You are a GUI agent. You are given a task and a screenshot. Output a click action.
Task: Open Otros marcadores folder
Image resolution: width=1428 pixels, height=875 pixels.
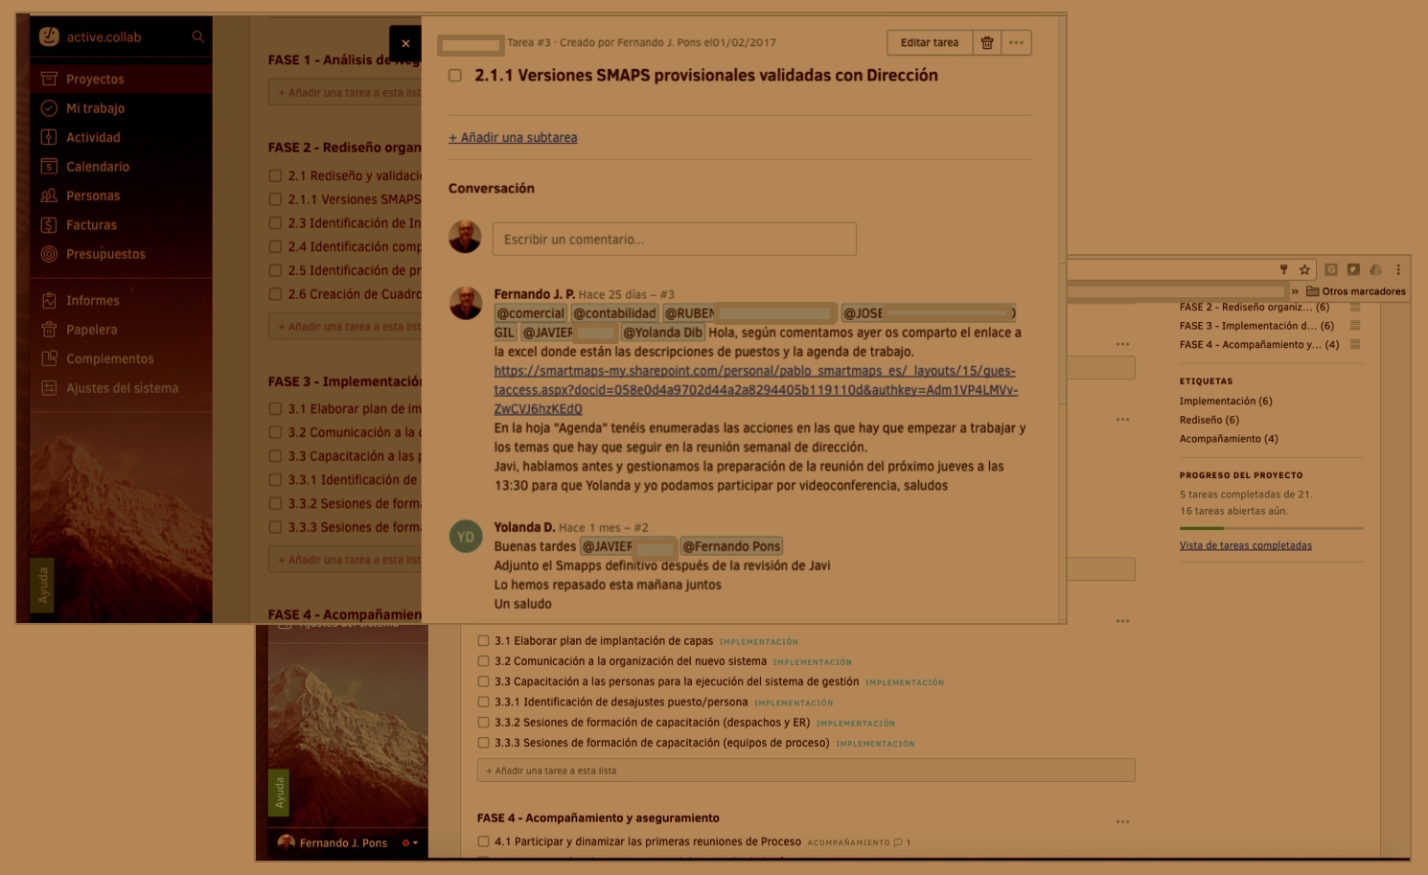tap(1356, 291)
